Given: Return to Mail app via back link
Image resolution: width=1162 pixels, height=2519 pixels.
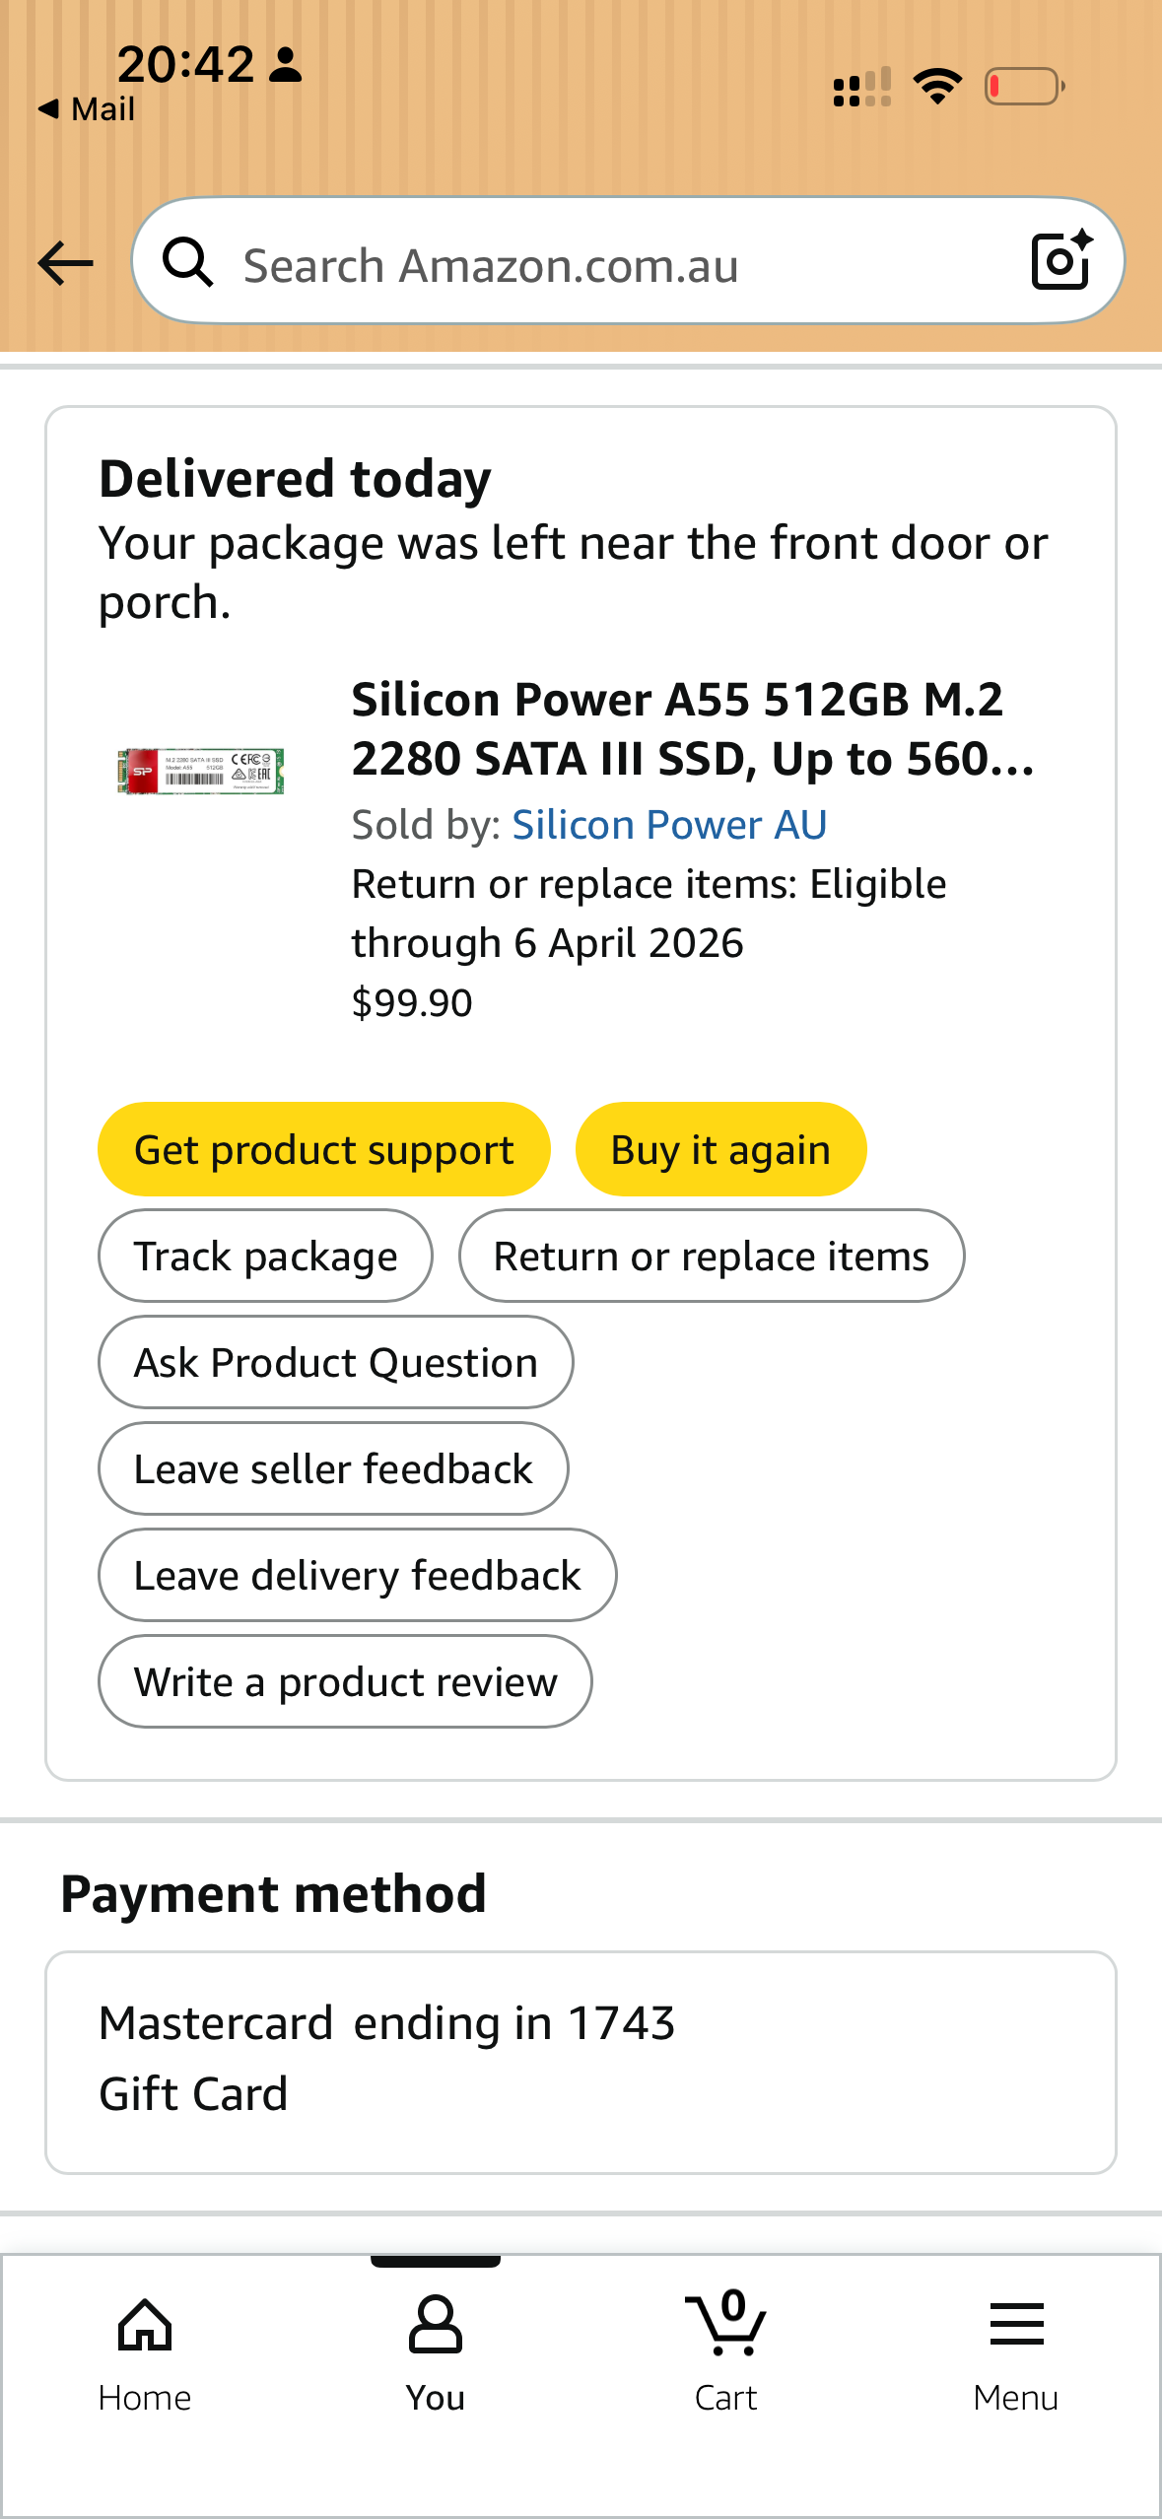Looking at the screenshot, I should (x=87, y=109).
